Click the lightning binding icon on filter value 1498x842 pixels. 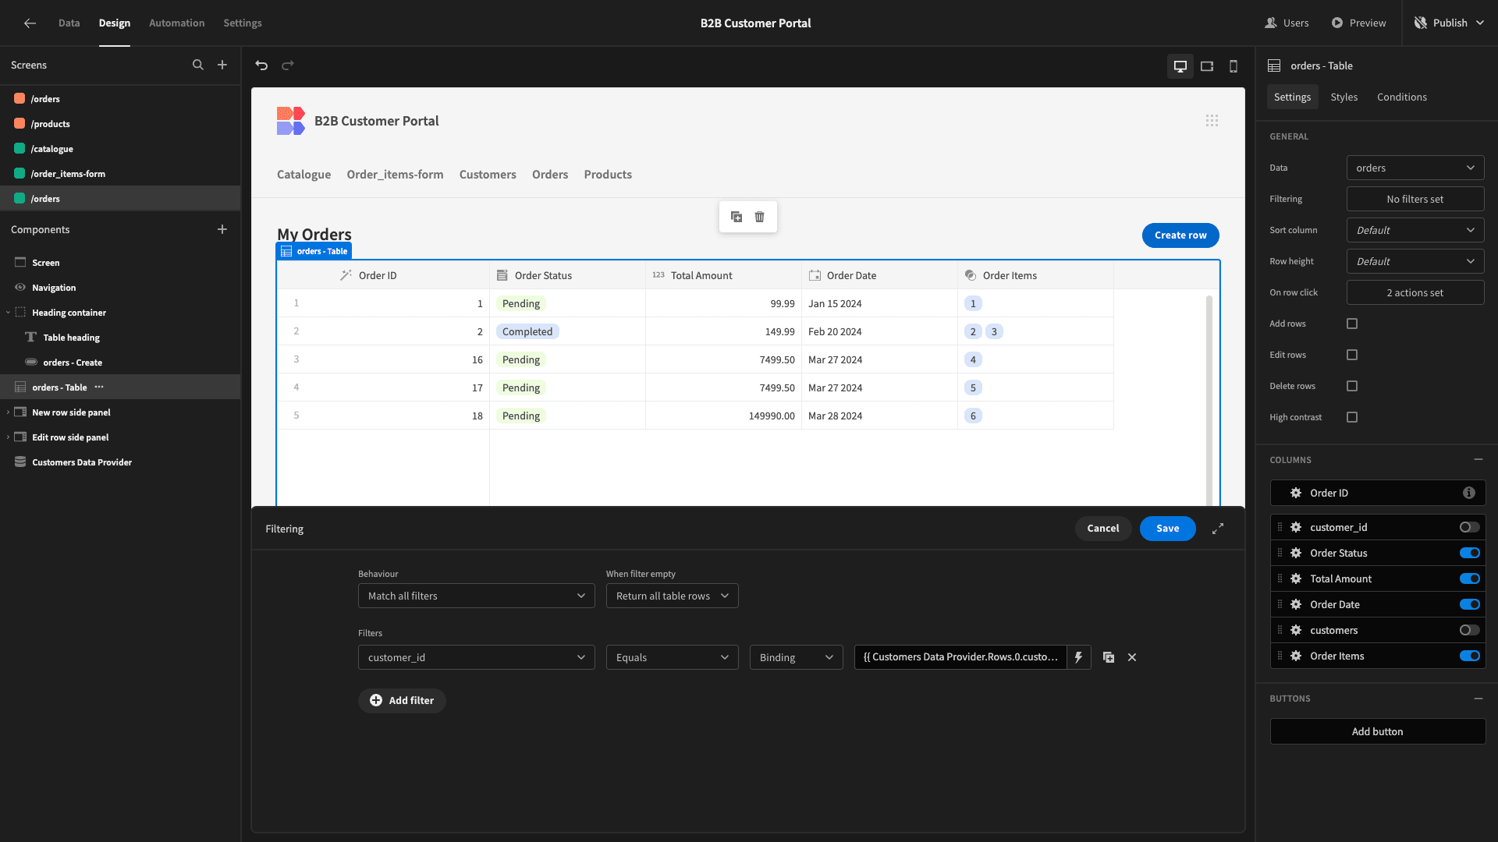[x=1078, y=657]
